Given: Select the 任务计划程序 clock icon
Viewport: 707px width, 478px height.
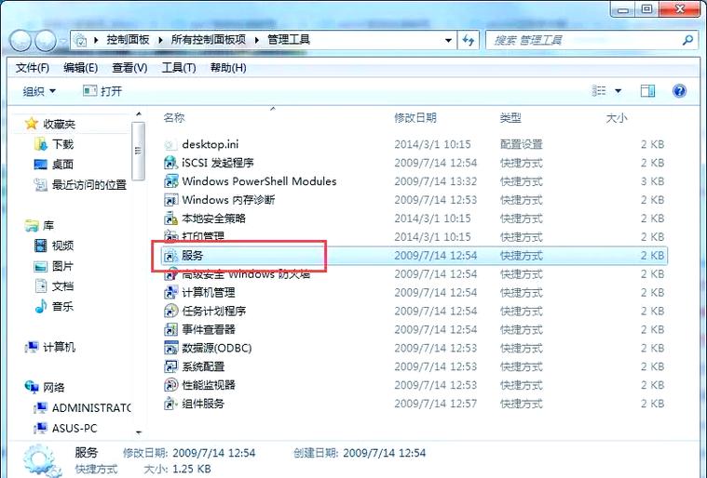Looking at the screenshot, I should (x=170, y=311).
